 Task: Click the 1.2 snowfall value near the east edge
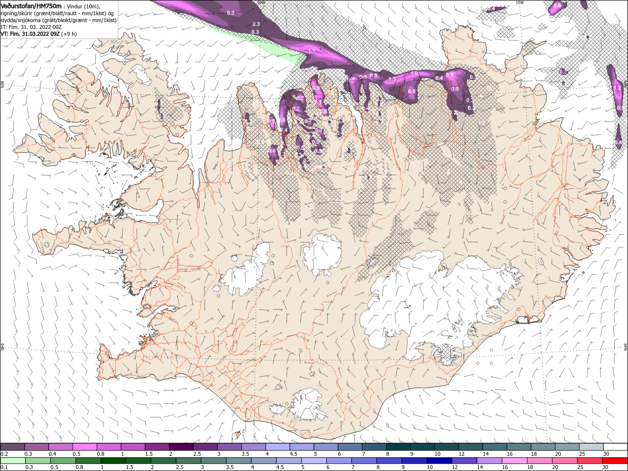coord(617,88)
